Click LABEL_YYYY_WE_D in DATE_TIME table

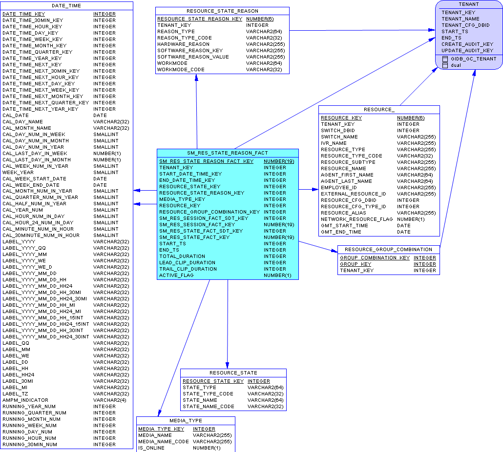pos(27,267)
